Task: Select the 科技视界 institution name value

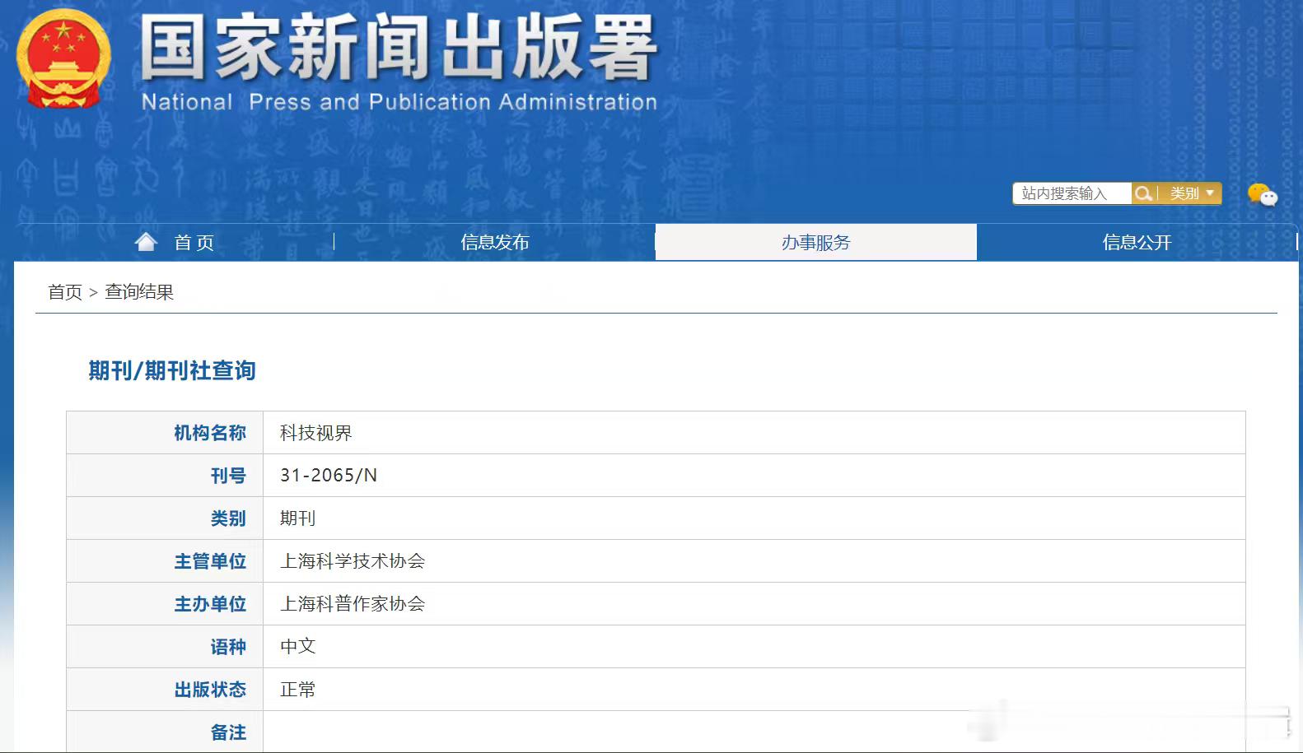Action: (315, 433)
